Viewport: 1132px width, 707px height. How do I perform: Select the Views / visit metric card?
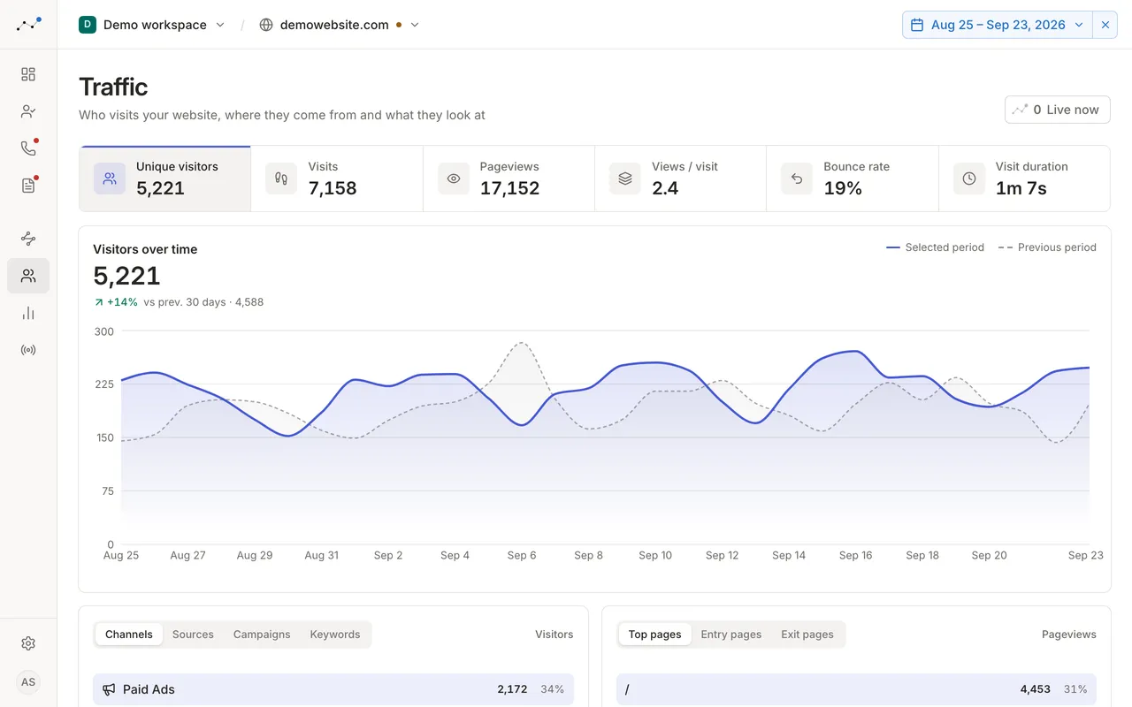(681, 179)
